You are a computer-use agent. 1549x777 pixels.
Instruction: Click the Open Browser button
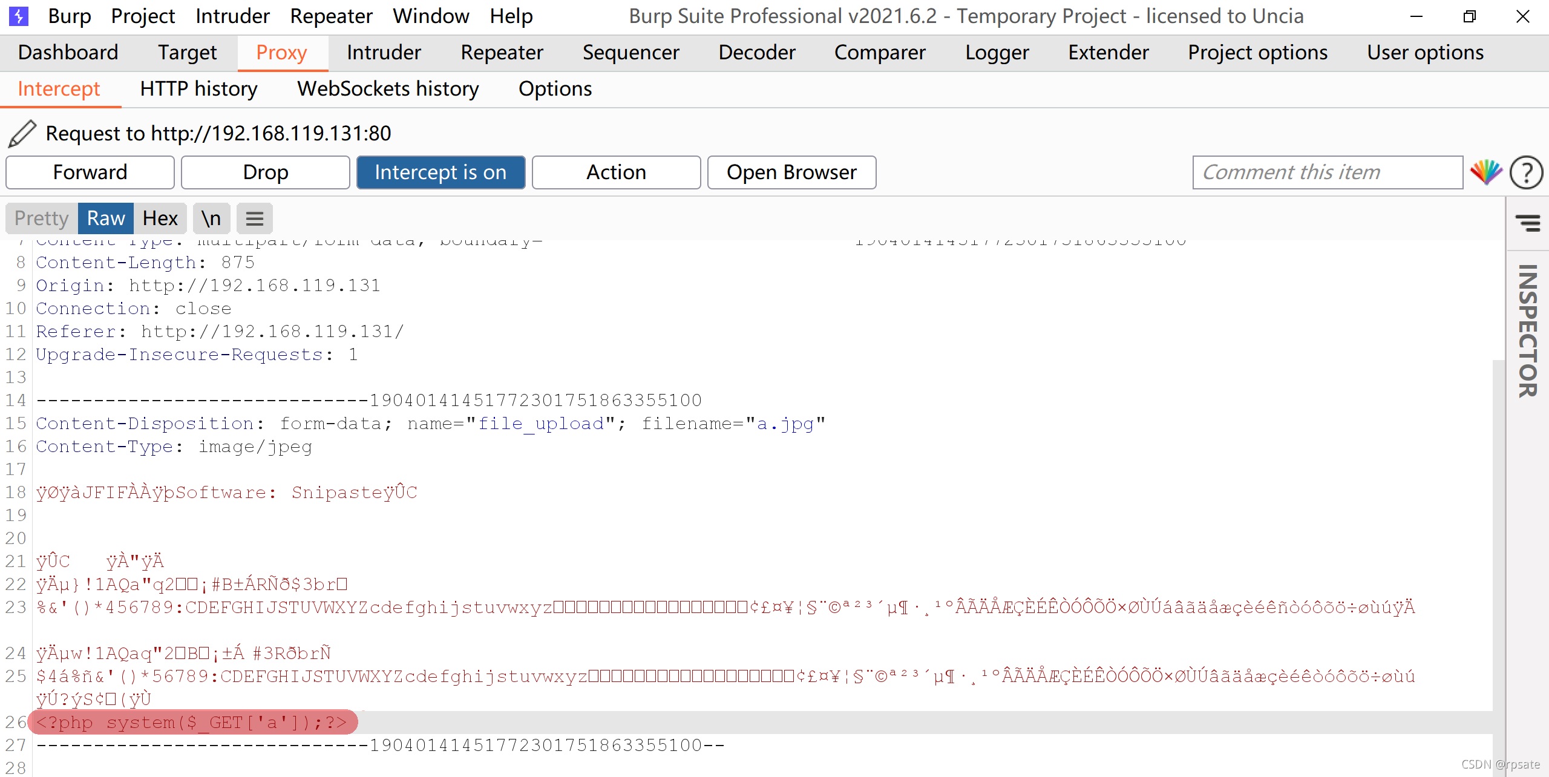(791, 172)
